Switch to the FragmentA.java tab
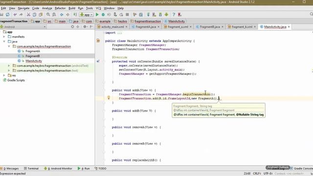The height and width of the screenshot is (176, 313). coord(146,27)
